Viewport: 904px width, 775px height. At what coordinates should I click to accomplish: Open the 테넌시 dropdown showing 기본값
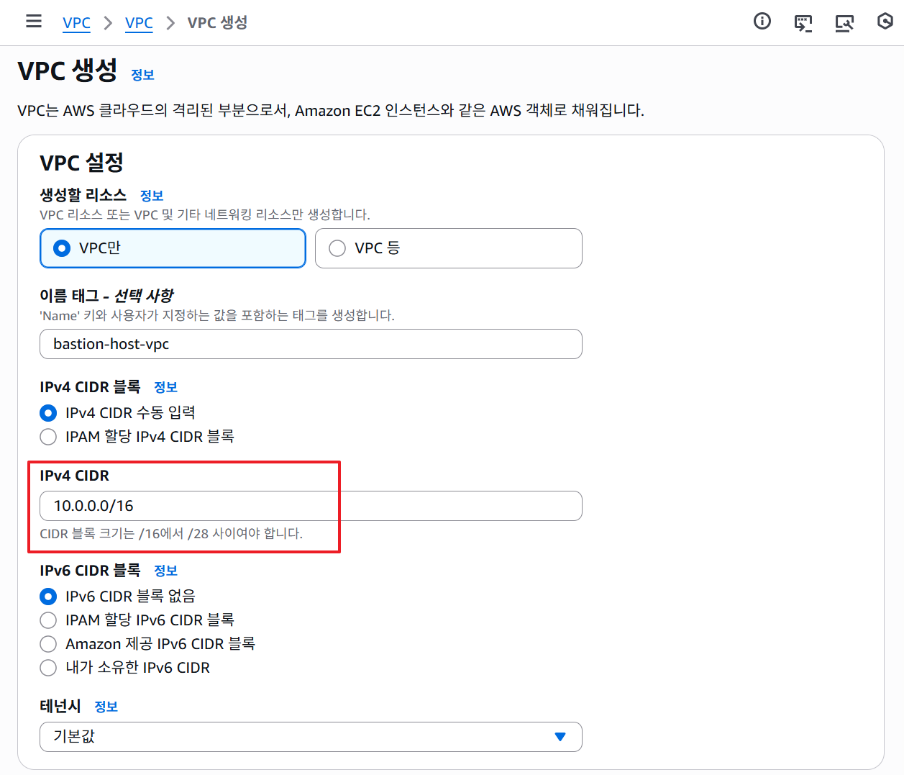tap(311, 737)
